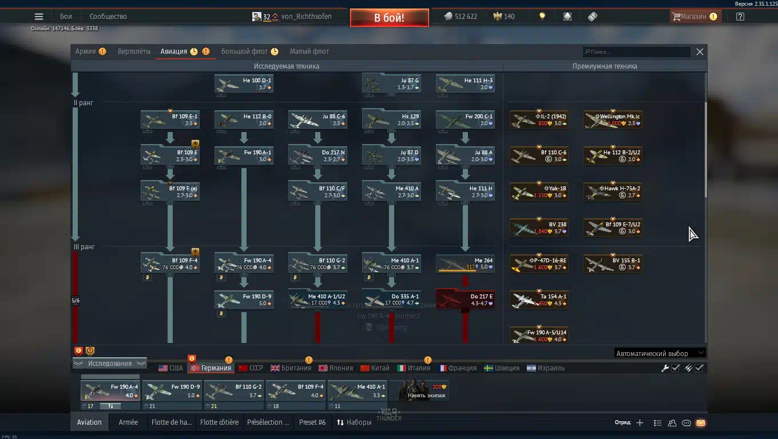The width and height of the screenshot is (778, 439).
Task: Select the Израиль nation tab
Action: point(546,368)
